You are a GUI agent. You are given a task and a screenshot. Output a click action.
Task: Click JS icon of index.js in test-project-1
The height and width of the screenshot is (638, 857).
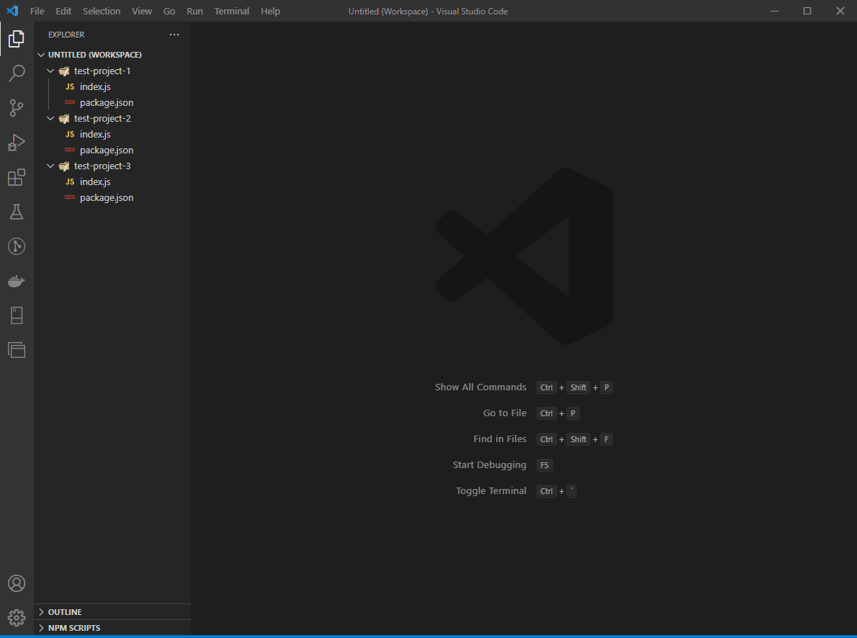point(70,87)
